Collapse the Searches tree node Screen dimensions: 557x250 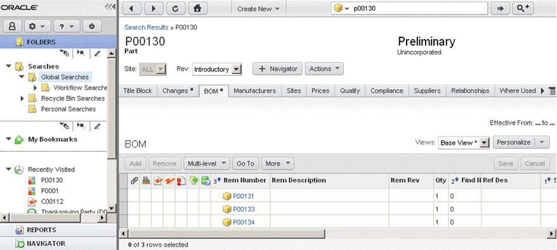9,66
